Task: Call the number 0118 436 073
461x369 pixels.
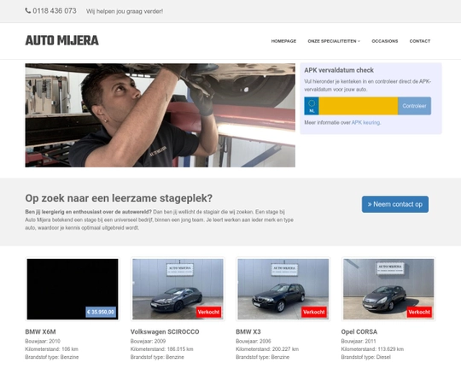Action: pos(55,11)
